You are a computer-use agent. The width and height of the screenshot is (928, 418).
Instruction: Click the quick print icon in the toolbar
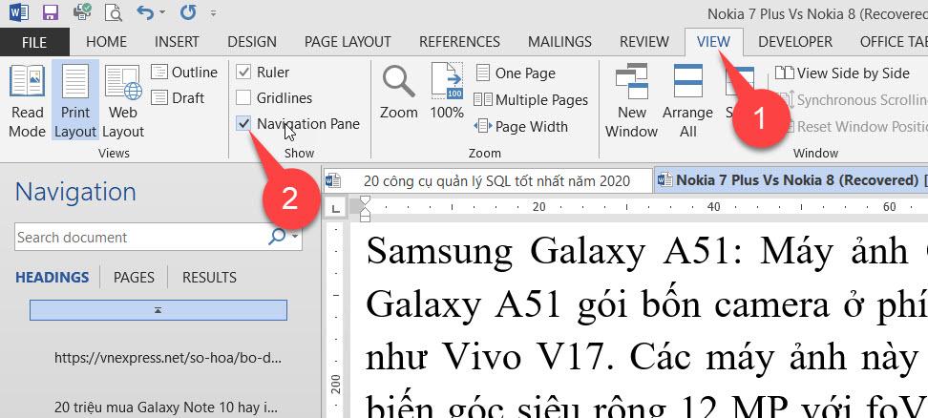pos(83,11)
